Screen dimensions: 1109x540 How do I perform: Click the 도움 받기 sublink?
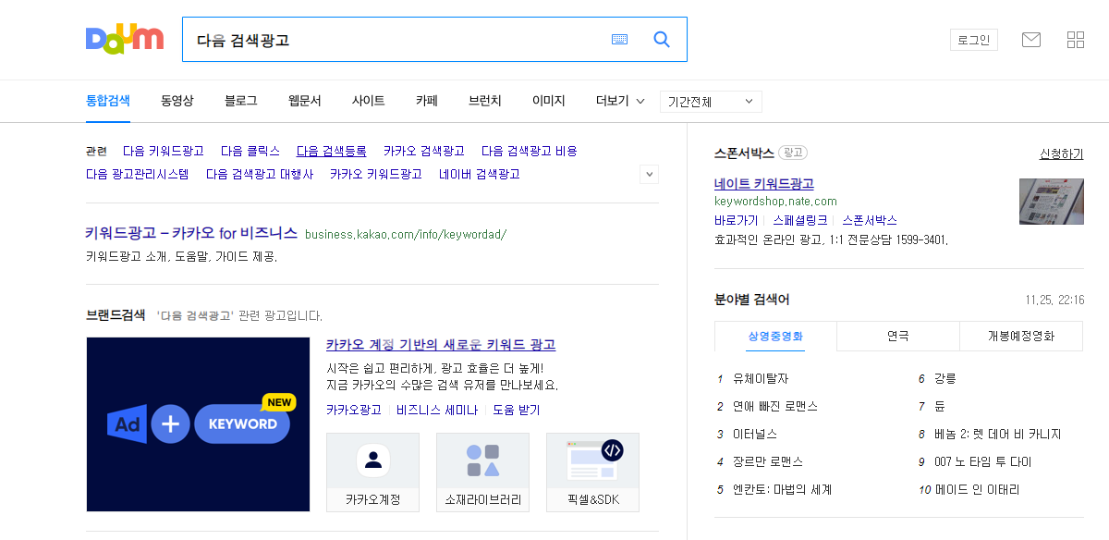click(x=517, y=410)
